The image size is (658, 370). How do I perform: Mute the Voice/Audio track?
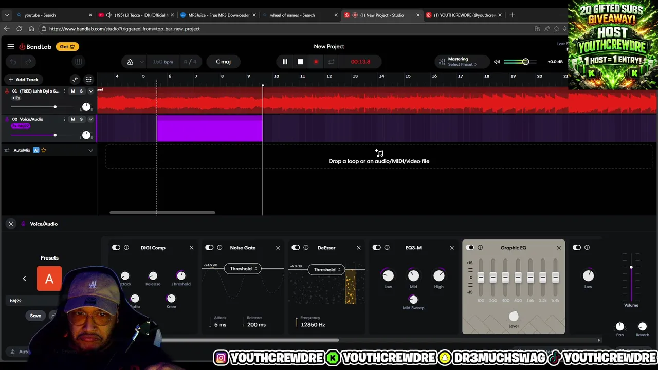pos(73,119)
